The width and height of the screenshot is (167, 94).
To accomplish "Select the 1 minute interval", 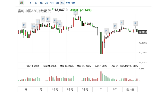I will click(x=31, y=3).
